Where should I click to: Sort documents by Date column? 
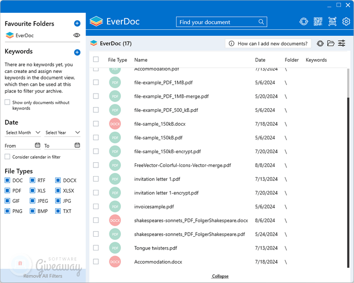[260, 60]
